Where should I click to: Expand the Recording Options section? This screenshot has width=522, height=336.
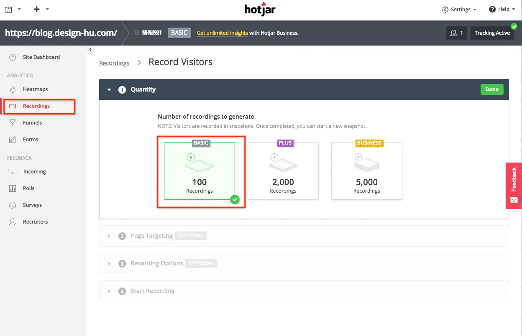point(304,263)
